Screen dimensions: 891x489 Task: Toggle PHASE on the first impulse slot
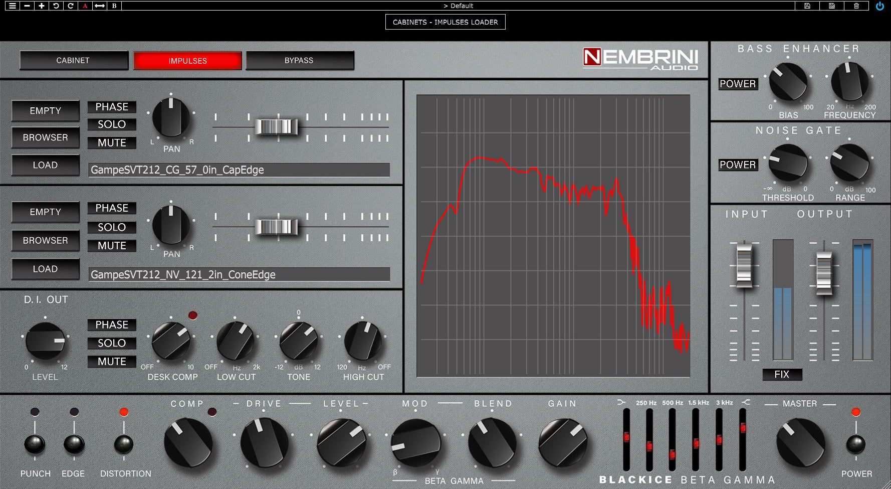(112, 107)
